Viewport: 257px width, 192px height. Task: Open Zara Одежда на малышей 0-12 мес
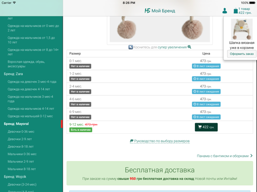pyautogui.click(x=30, y=116)
